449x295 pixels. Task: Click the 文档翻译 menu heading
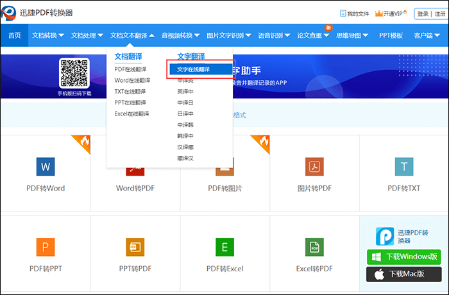(128, 56)
